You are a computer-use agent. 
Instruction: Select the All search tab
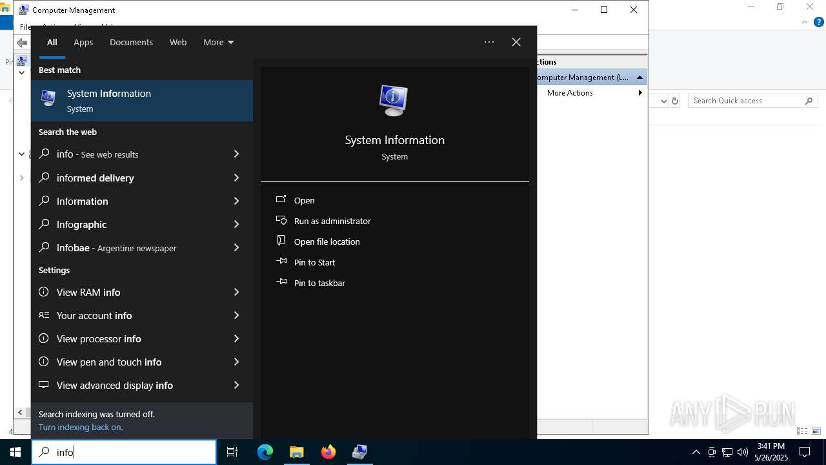click(52, 42)
